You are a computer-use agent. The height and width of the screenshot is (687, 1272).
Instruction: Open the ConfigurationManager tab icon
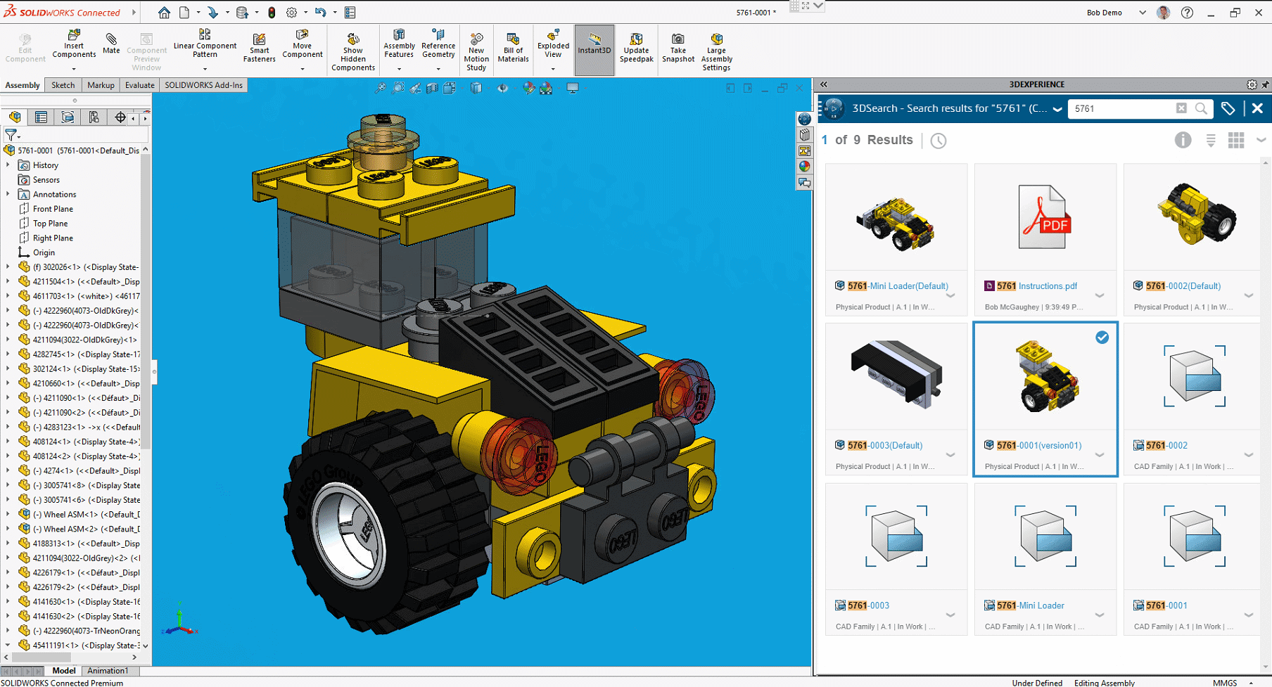(68, 117)
